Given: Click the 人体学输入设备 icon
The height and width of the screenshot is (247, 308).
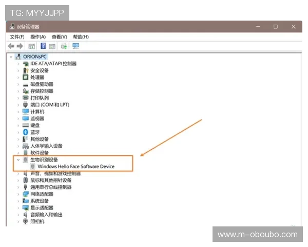Looking at the screenshot, I should pos(26,146).
